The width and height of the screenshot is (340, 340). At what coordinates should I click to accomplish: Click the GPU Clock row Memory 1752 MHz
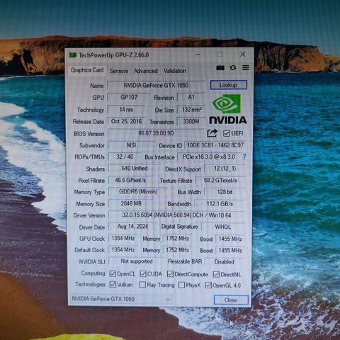[x=177, y=239]
